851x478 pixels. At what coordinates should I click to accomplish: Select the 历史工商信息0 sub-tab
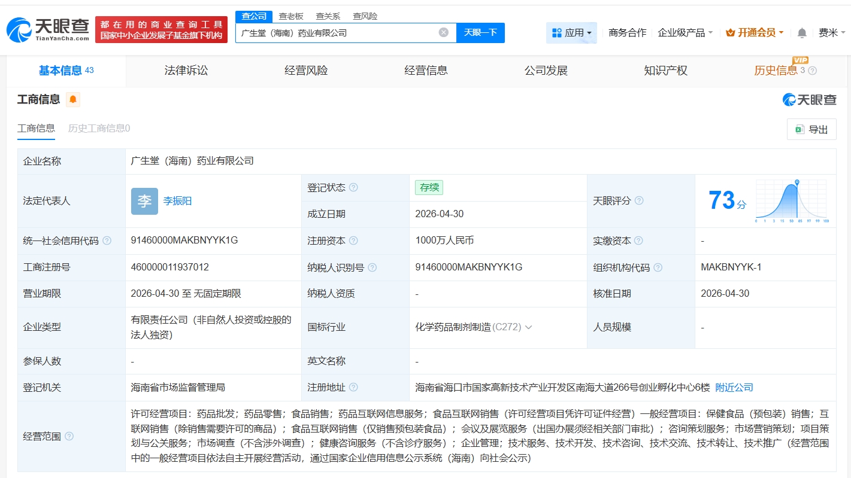click(99, 128)
